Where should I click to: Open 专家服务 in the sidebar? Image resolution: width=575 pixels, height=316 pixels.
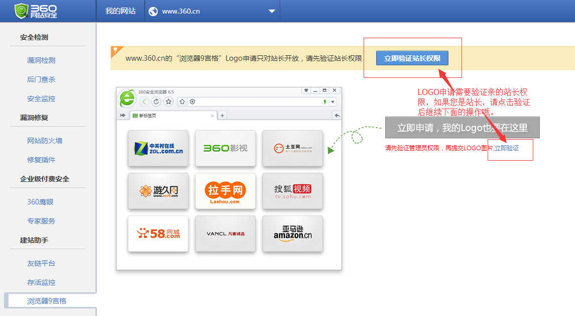pyautogui.click(x=41, y=221)
